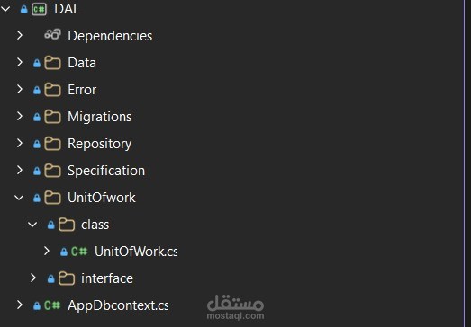Select the Repository folder

pyautogui.click(x=99, y=144)
